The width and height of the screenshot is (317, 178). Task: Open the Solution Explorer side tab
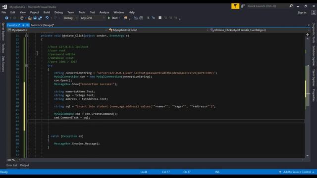coord(314,56)
